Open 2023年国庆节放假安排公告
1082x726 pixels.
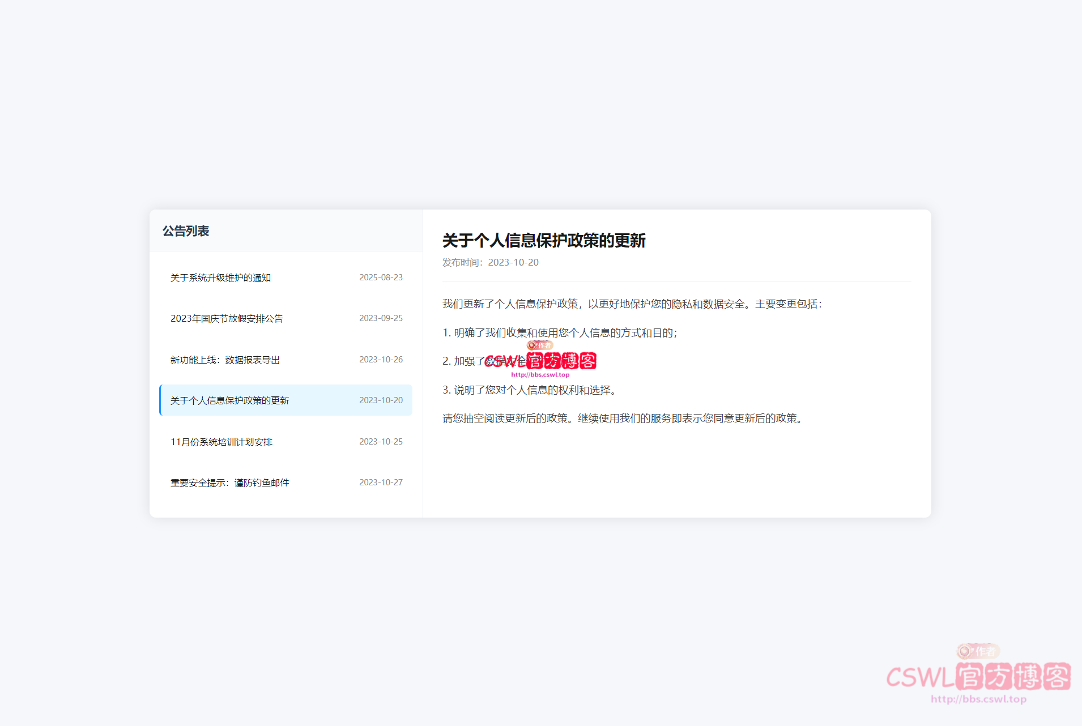pyautogui.click(x=227, y=318)
